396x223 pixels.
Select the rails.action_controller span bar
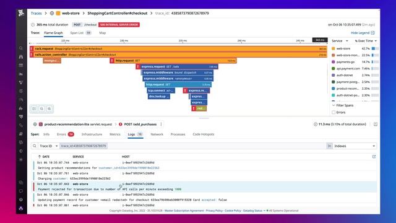point(178,55)
